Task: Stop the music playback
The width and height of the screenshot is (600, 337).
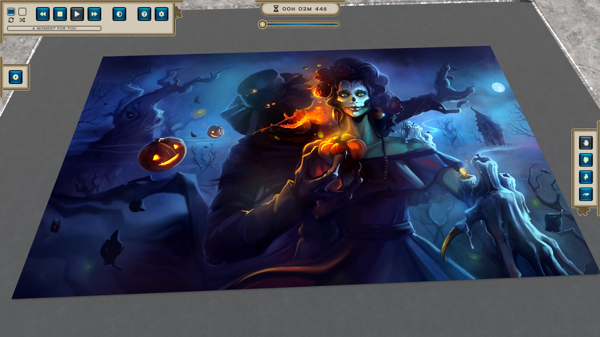Action: click(60, 14)
